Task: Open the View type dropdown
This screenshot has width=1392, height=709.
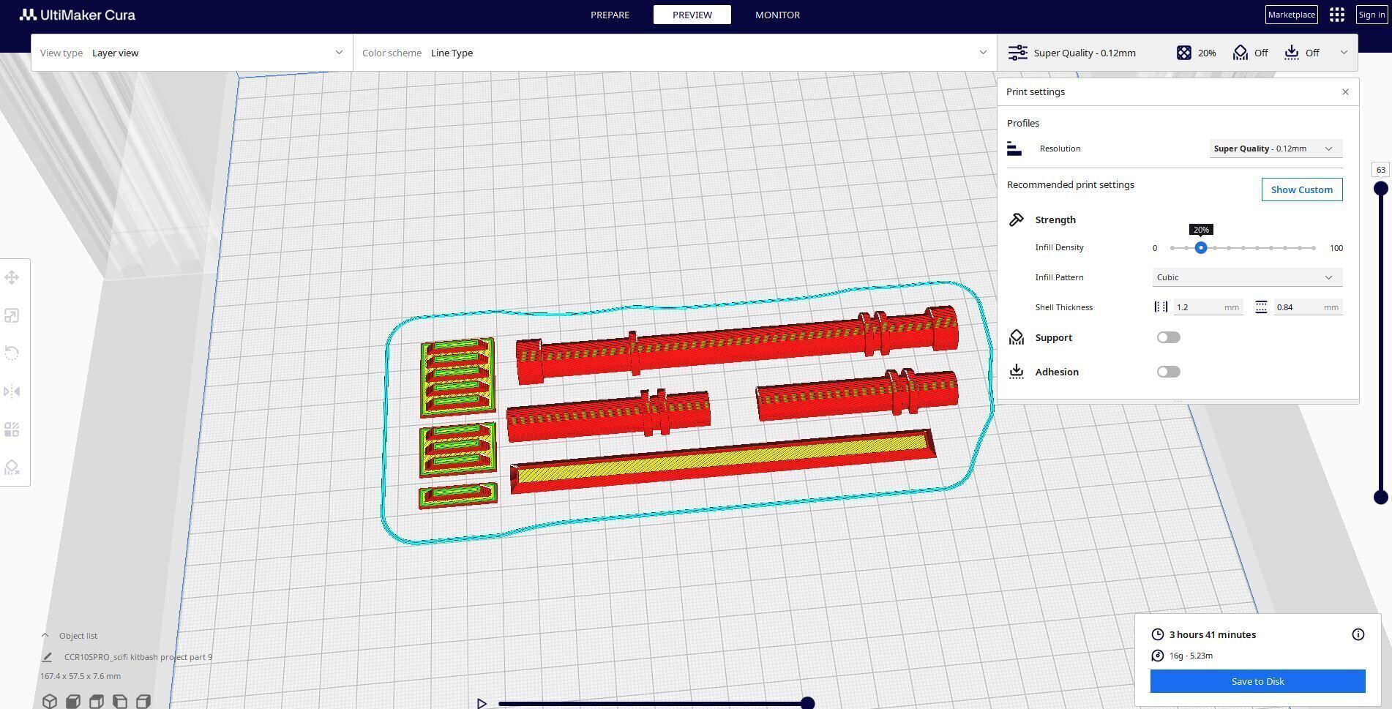Action: (192, 53)
